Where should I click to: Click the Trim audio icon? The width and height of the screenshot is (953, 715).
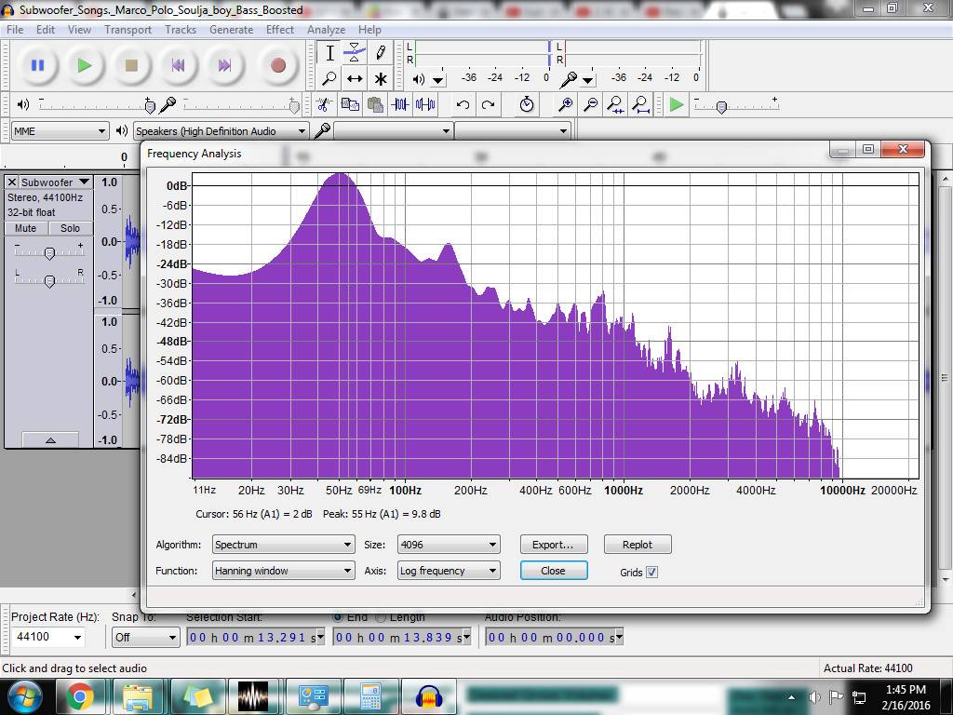[x=400, y=104]
